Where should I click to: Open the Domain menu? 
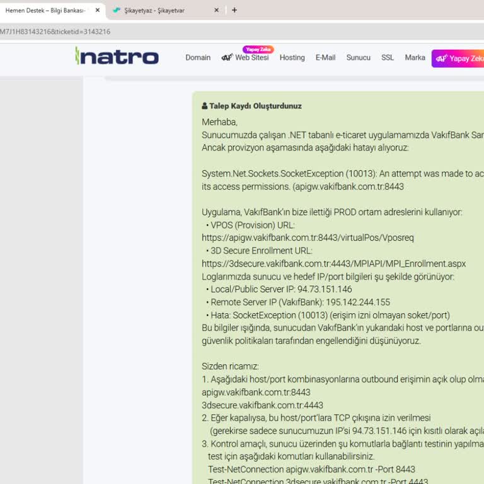pyautogui.click(x=198, y=58)
